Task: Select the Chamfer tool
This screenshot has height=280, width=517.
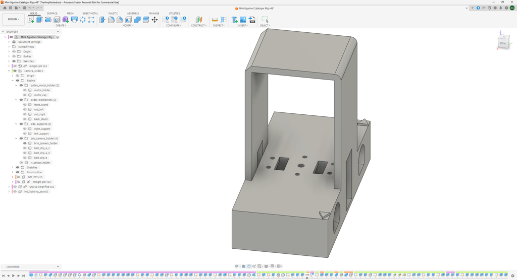Action: pyautogui.click(x=120, y=20)
